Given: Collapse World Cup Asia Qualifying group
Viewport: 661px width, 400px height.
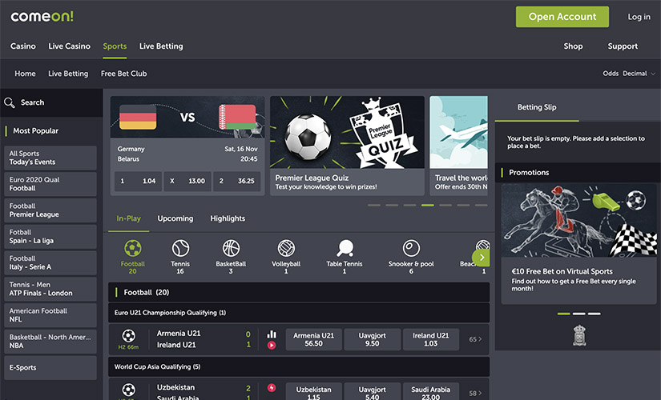Looking at the screenshot, I should point(299,366).
